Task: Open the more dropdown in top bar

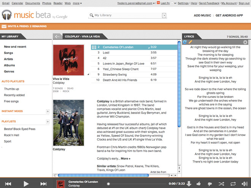Action: [x=77, y=3]
